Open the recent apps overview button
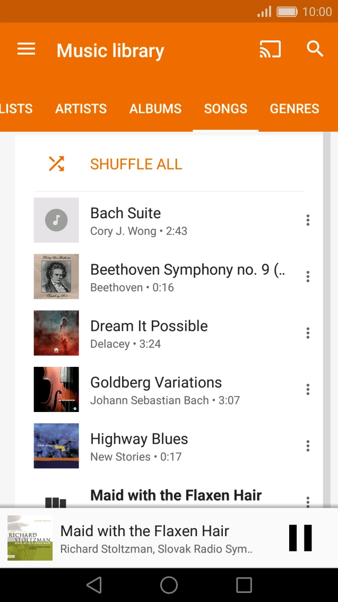The image size is (338, 602). coord(244,586)
